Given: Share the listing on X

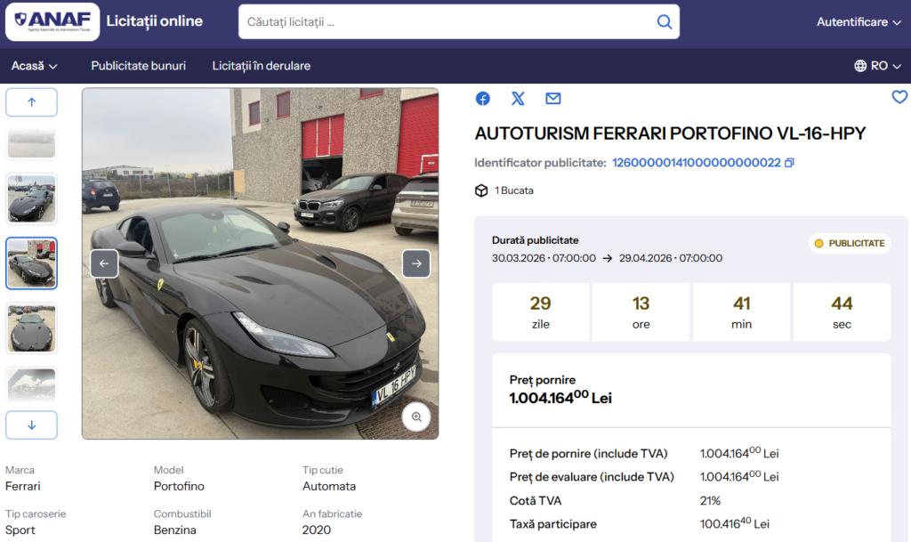Looking at the screenshot, I should [518, 99].
